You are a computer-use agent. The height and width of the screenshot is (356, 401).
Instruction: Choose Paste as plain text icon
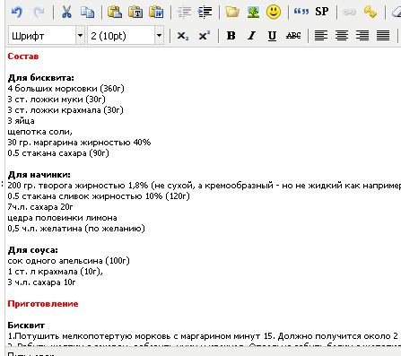pyautogui.click(x=135, y=13)
